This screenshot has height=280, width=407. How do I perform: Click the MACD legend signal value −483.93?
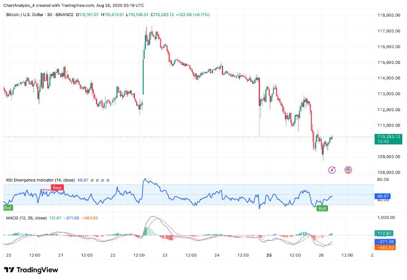click(90, 218)
